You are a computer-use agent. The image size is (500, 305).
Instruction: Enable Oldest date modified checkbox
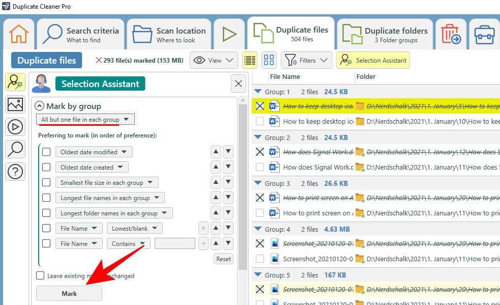tap(46, 152)
